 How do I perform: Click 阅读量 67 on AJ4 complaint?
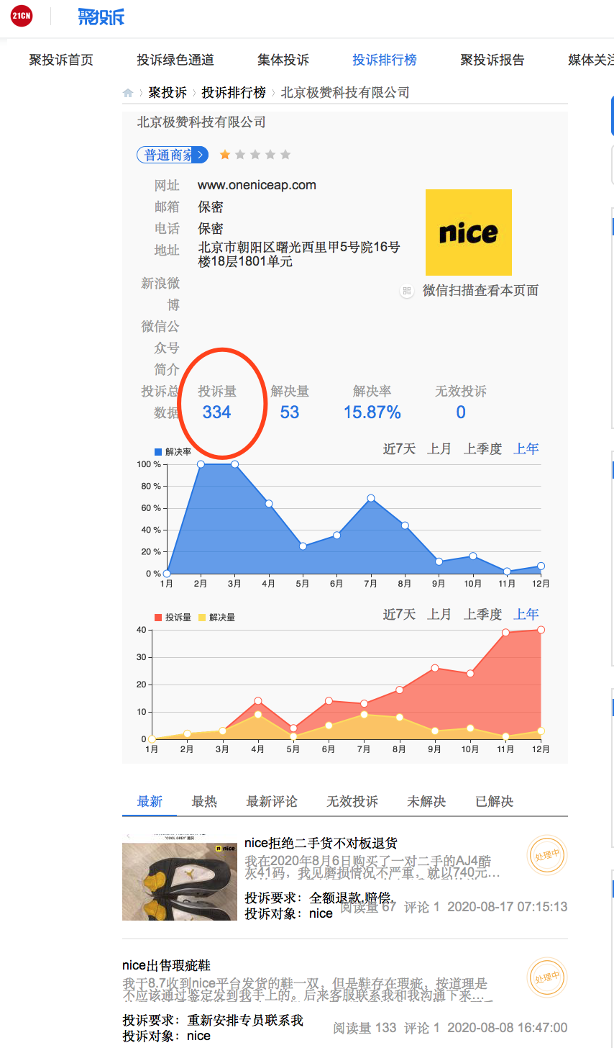click(368, 907)
